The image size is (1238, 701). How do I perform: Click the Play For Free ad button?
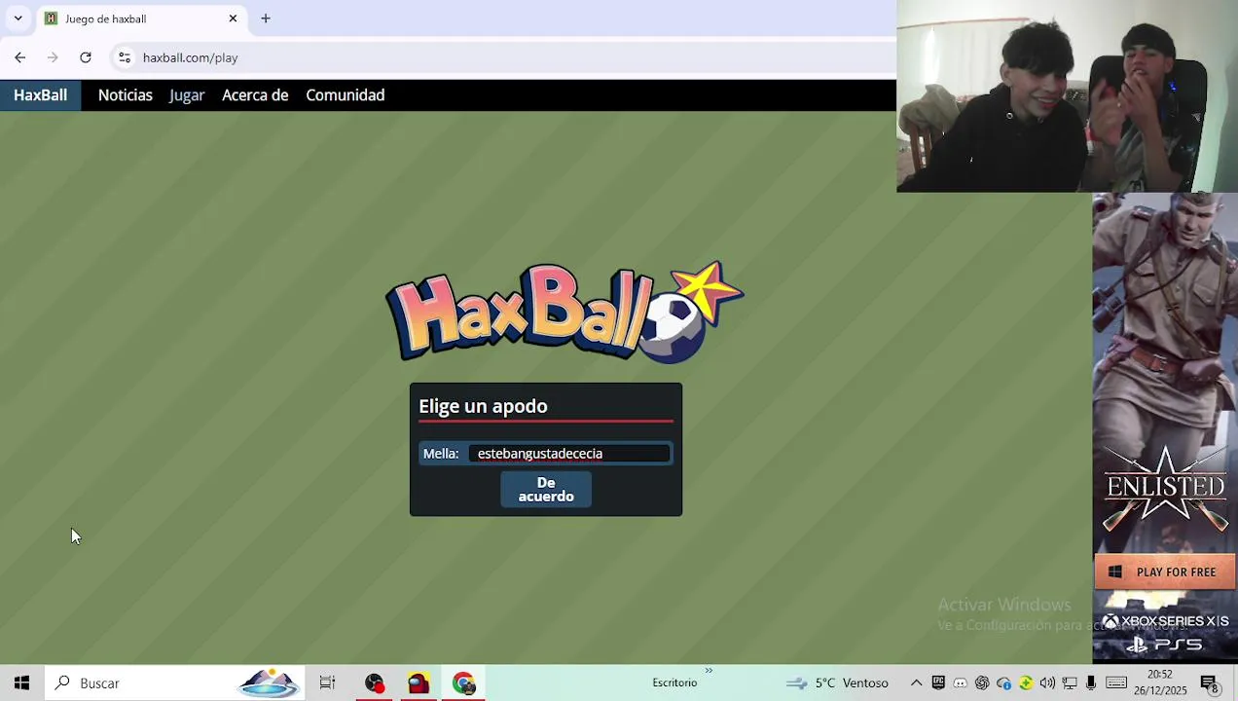(1165, 572)
